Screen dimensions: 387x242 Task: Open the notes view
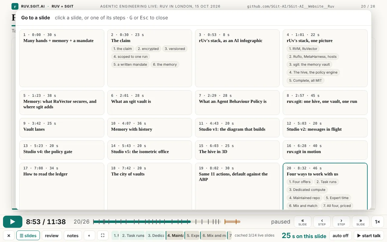[x=73, y=236]
